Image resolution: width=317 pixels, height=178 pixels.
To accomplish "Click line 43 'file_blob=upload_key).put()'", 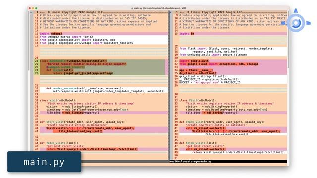I will coord(227,134).
